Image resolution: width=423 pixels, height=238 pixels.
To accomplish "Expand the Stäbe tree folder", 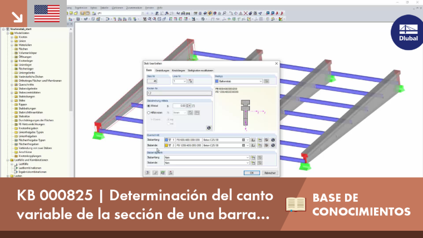I will (x=12, y=101).
